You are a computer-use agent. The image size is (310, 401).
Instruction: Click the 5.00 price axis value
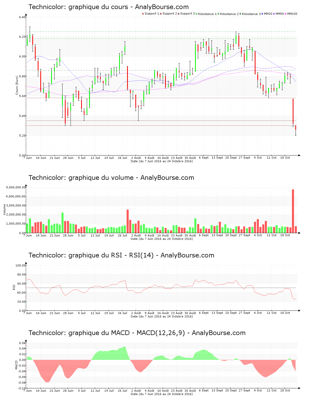[x=22, y=155]
